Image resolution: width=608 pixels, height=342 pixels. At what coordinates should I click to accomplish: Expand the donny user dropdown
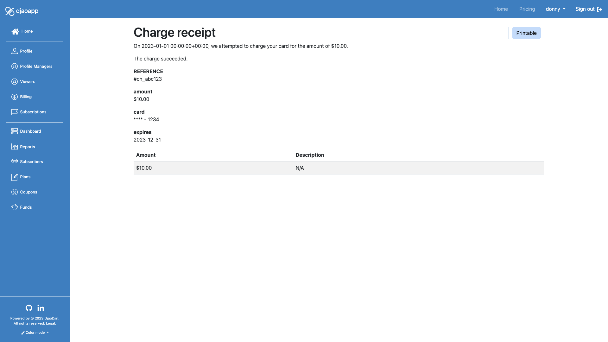click(555, 9)
